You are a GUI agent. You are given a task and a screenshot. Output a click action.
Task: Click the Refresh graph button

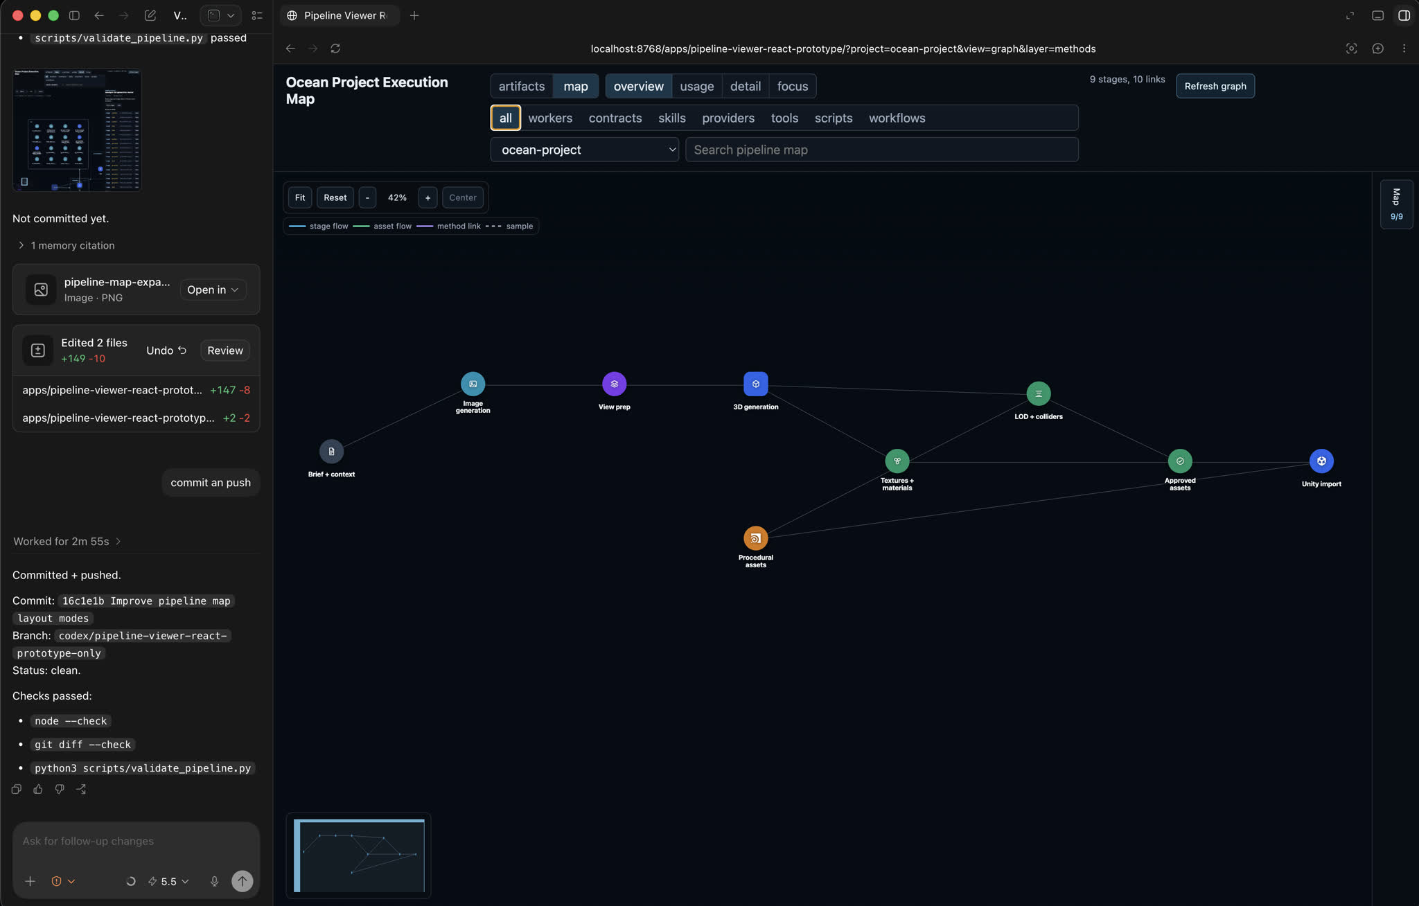(x=1215, y=86)
